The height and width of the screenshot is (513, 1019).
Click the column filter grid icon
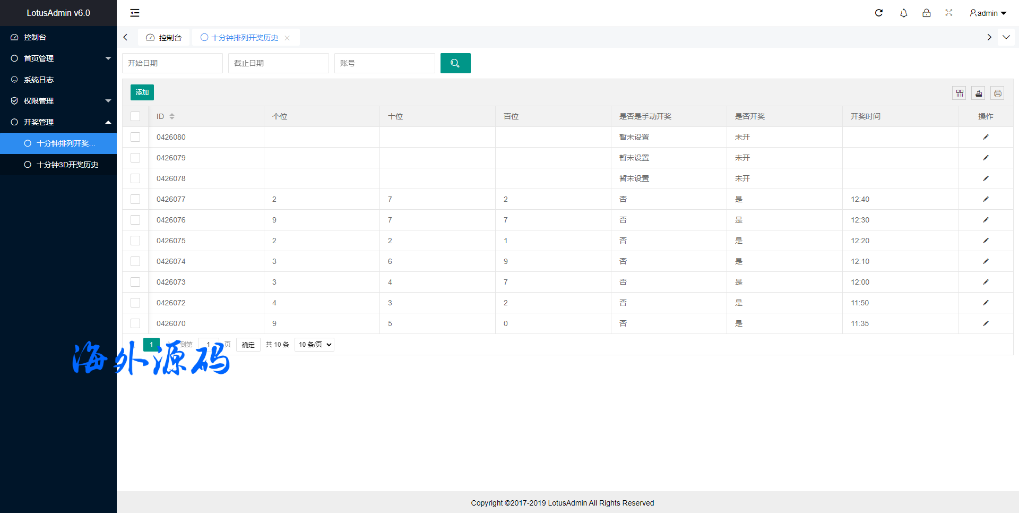960,93
